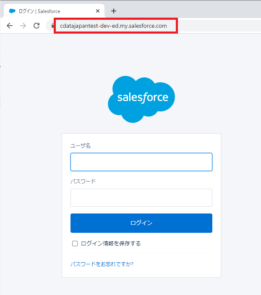Click the address bar URL text

point(113,26)
